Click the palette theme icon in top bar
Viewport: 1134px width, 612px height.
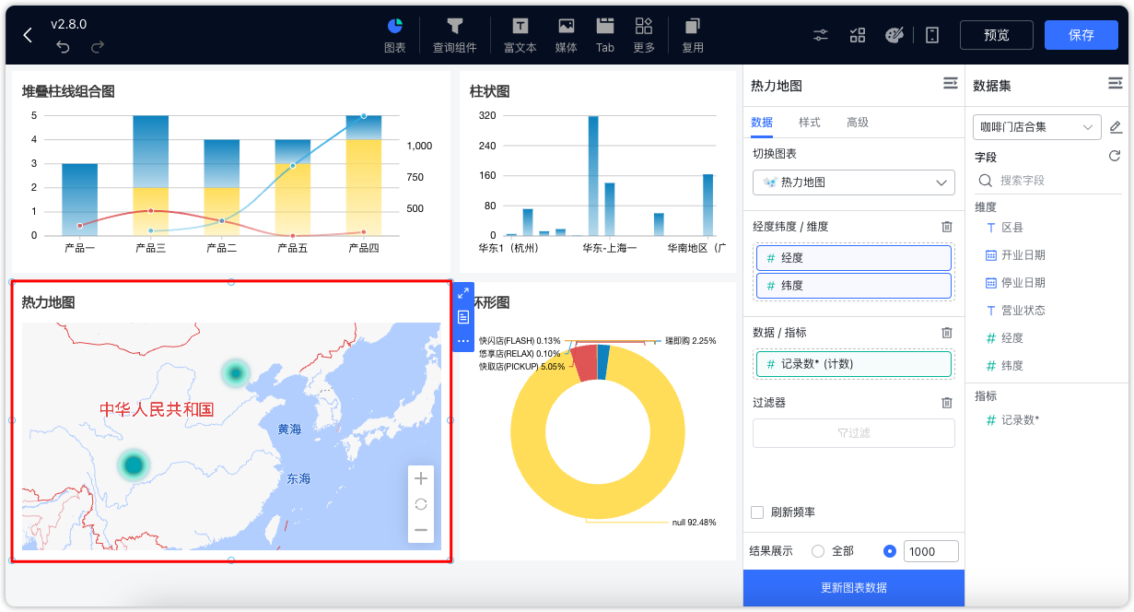[894, 34]
